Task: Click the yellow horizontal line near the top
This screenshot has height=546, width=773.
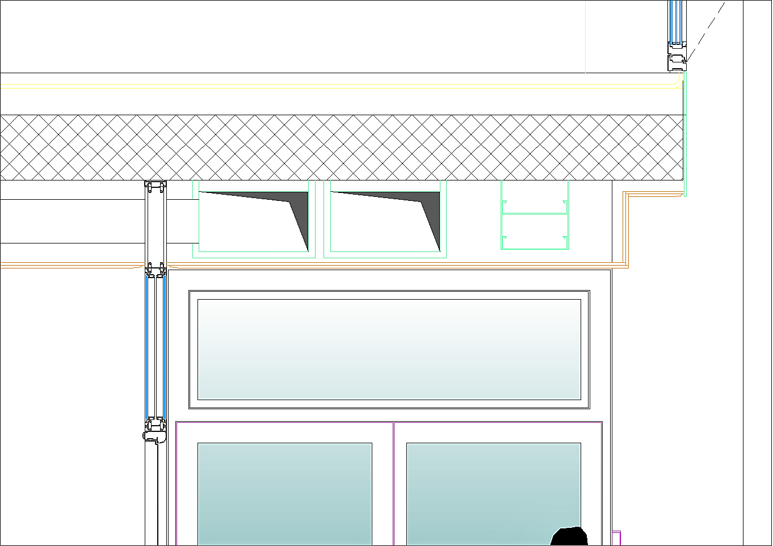Action: pos(341,85)
